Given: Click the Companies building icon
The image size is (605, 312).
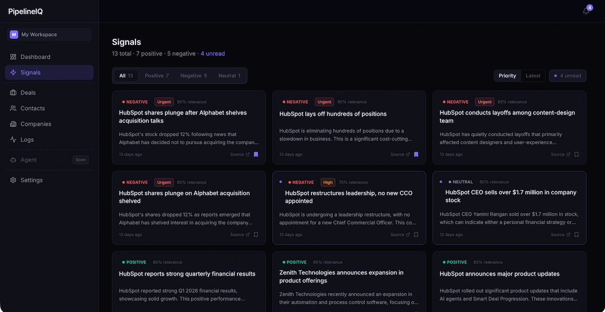Looking at the screenshot, I should [13, 124].
